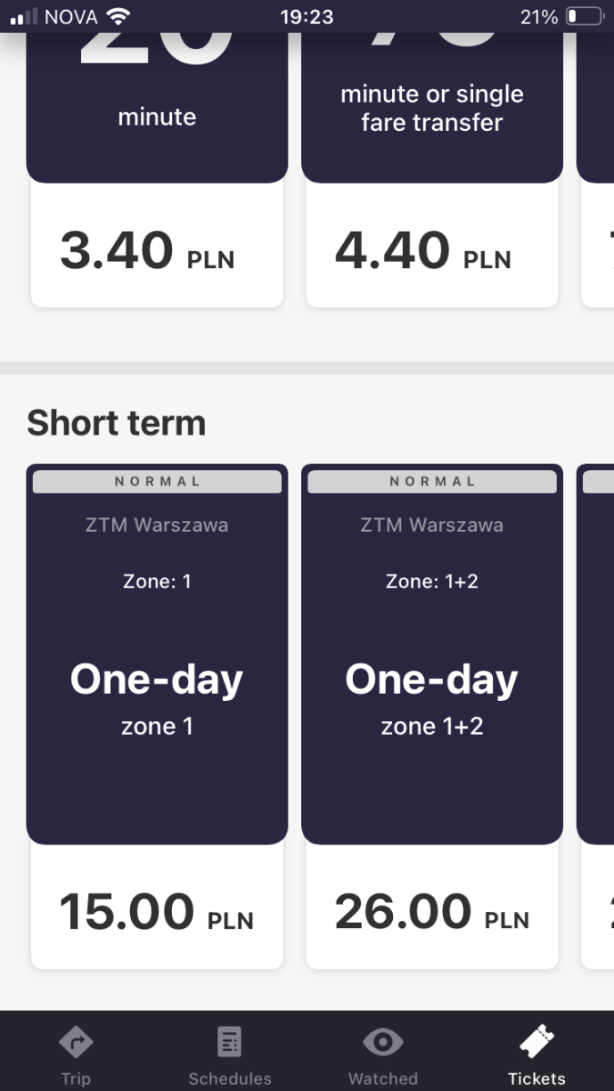Screen dimensions: 614x1091
Task: Tap the Wi-Fi icon in status bar
Action: (x=117, y=16)
